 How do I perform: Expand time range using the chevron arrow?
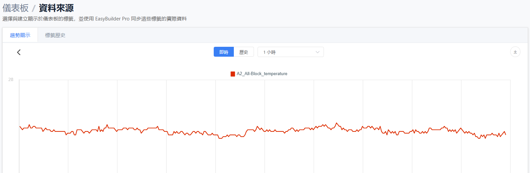point(317,52)
